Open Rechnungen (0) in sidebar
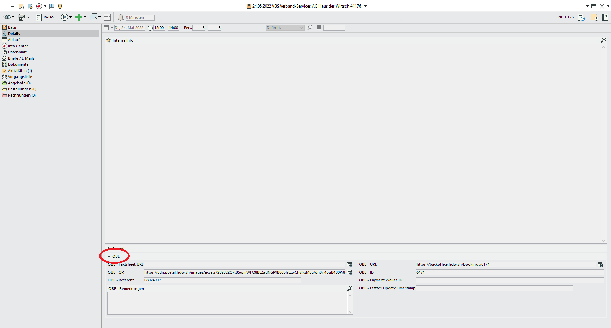Screen dimensions: 611x328 pyautogui.click(x=22, y=95)
